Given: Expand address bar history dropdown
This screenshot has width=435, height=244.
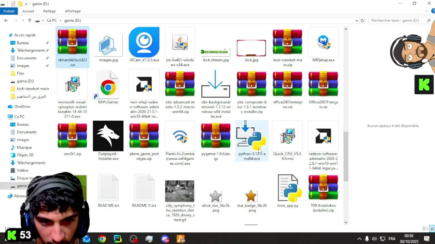Looking at the screenshot, I should [357, 21].
